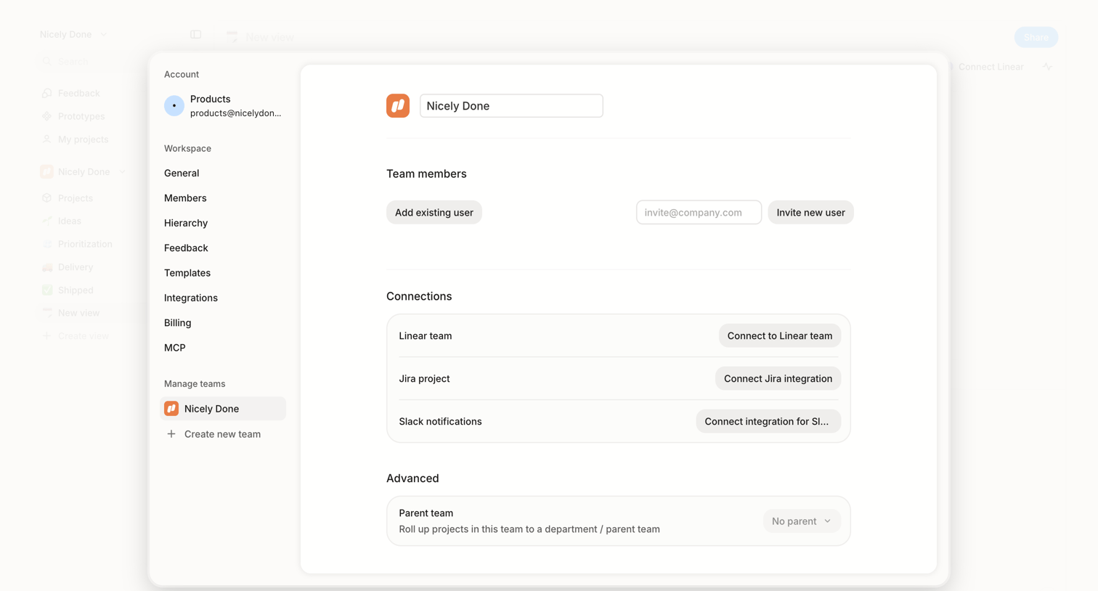Screen dimensions: 1098x591
Task: Open Feedback settings in the Workspace list
Action: point(186,248)
